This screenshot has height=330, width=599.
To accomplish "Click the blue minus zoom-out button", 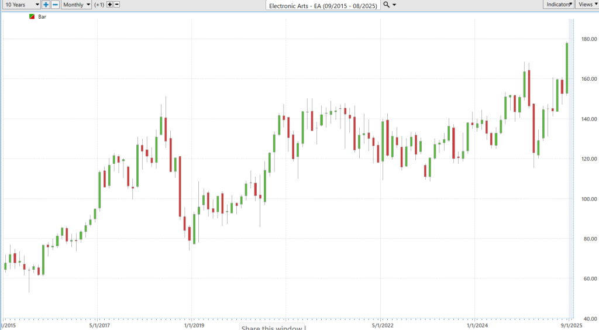I will click(x=54, y=5).
